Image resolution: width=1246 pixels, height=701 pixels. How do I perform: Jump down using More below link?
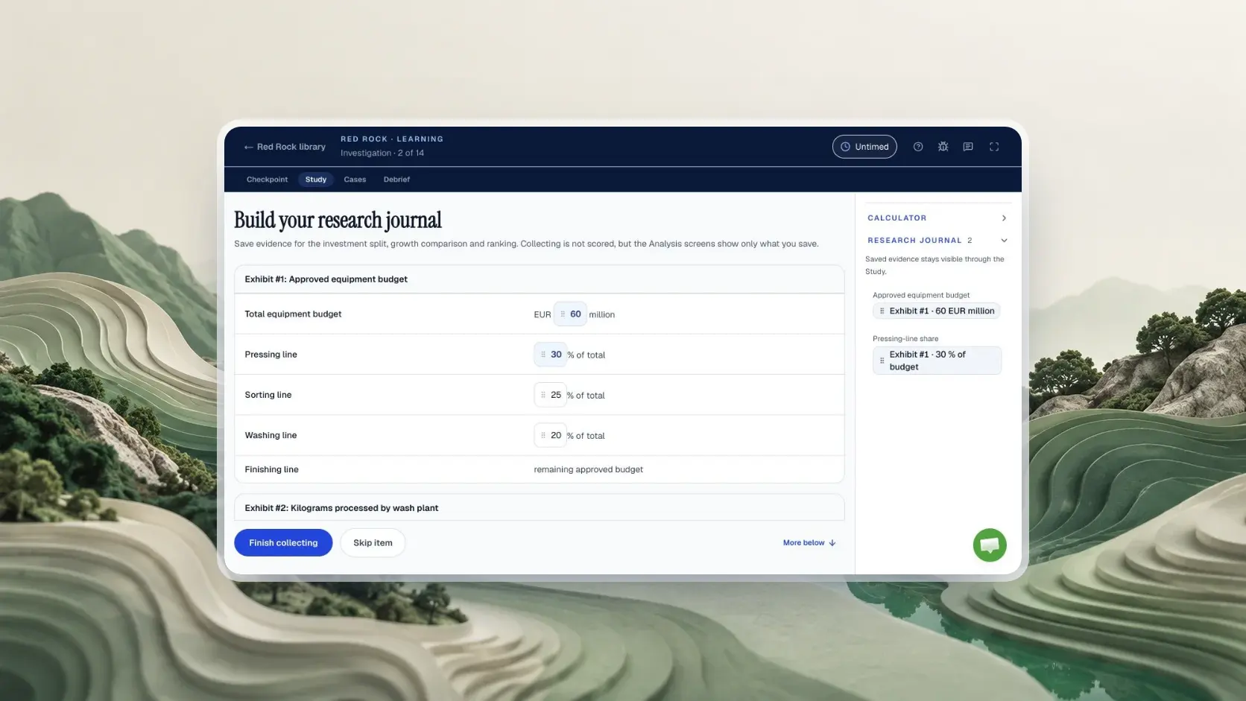(x=809, y=543)
